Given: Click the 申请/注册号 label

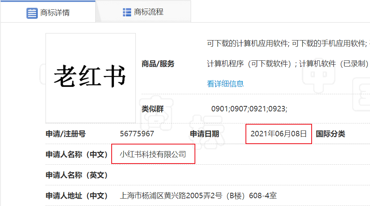Looking at the screenshot, I should 66,134.
